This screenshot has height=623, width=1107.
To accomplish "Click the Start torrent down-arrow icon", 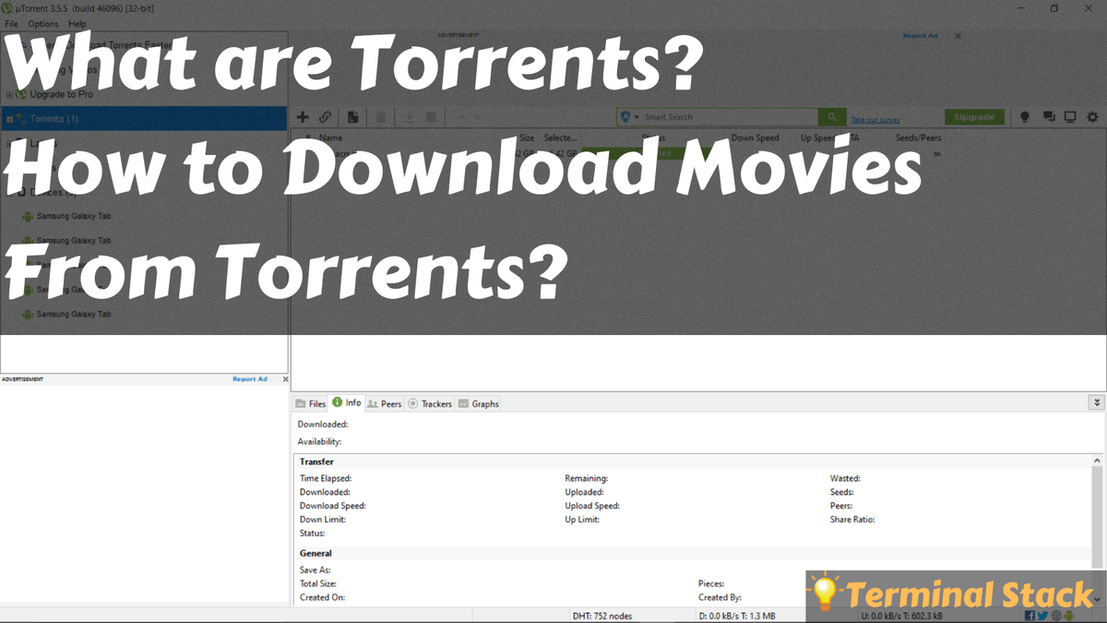I will 409,117.
